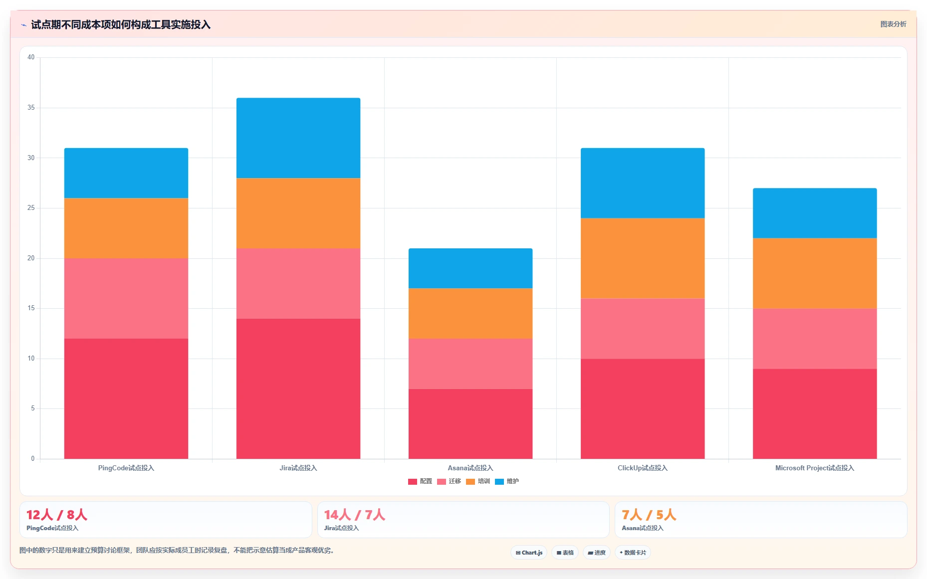Click the 12人 / 8人 stat value

point(57,515)
